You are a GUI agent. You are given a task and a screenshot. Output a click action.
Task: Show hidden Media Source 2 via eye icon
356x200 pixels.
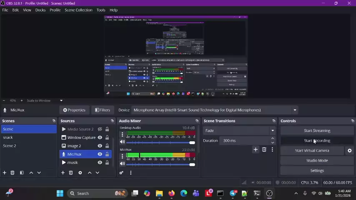(100, 129)
